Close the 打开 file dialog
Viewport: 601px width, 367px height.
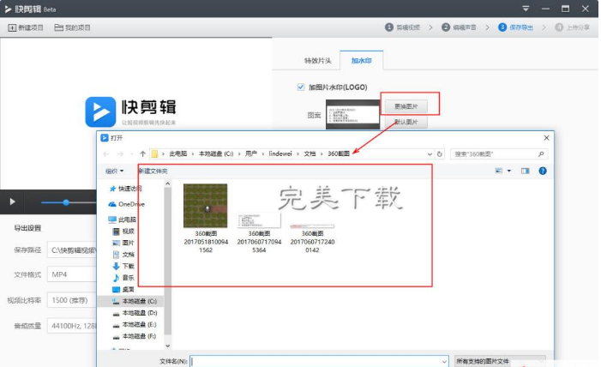pyautogui.click(x=547, y=138)
